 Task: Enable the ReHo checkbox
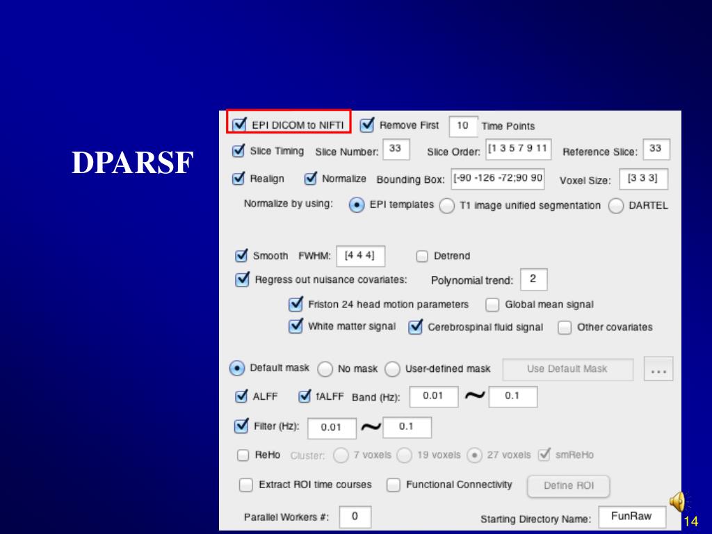click(243, 455)
